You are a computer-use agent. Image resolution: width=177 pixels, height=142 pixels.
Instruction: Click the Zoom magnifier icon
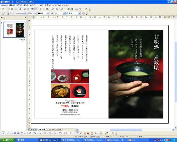pos(80,9)
